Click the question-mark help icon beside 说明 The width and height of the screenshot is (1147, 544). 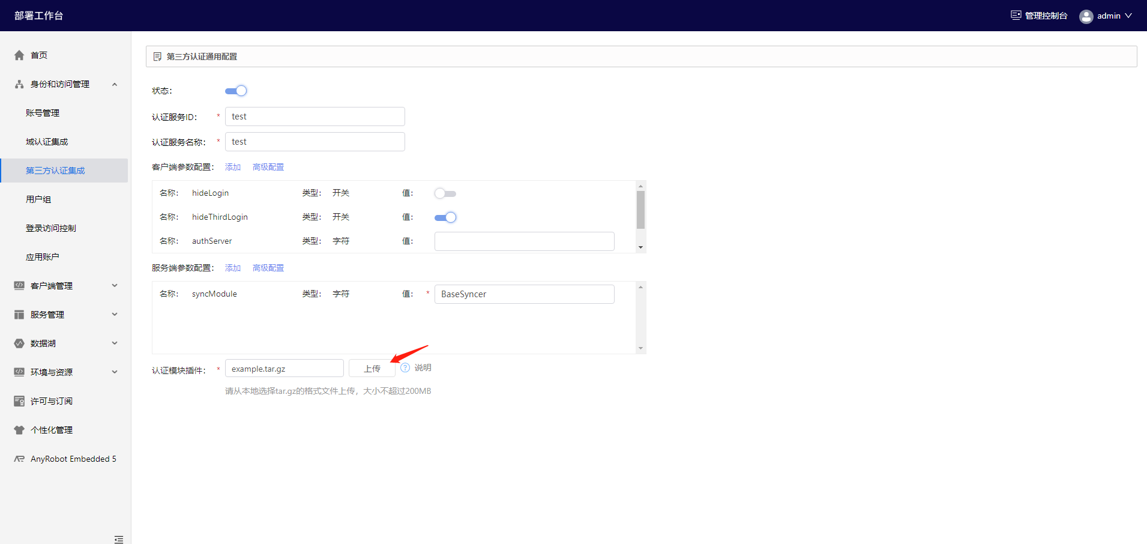click(x=405, y=367)
